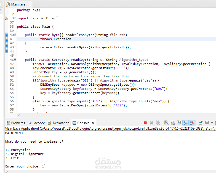Select the Console tab

pos(83,123)
